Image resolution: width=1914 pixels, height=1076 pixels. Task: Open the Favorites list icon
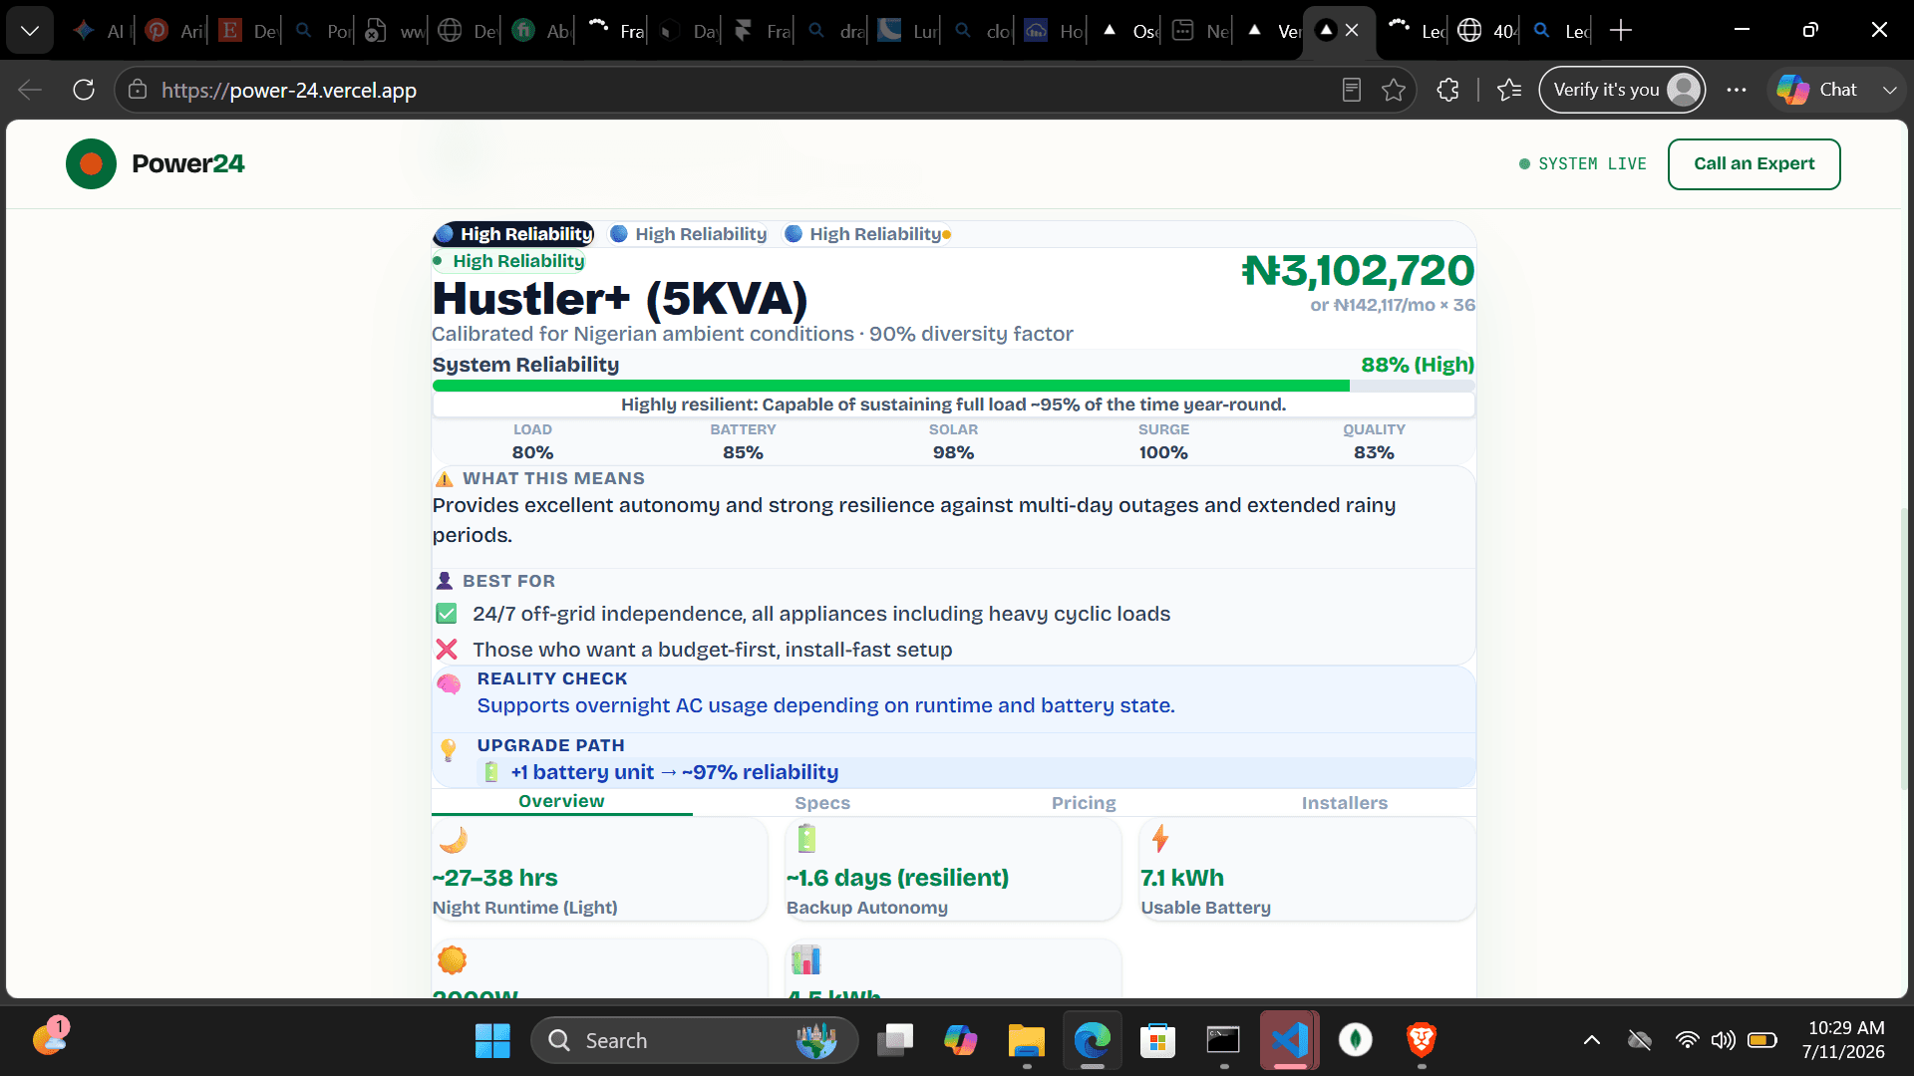(1509, 90)
